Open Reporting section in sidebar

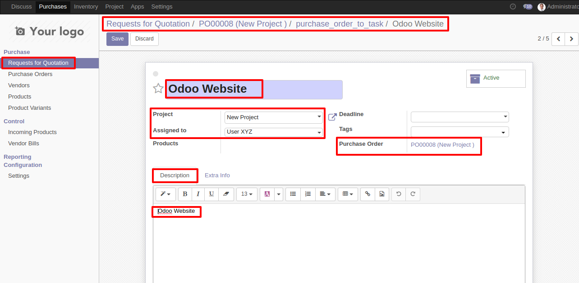point(18,157)
